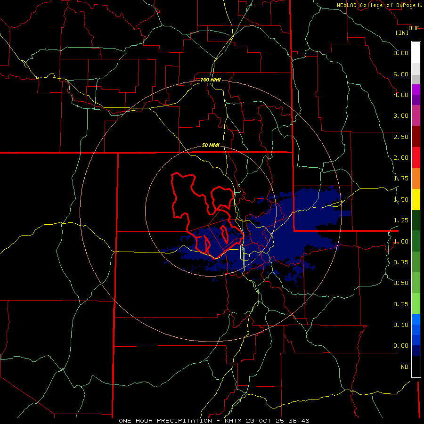Select the 0.10 legend value

coord(401,325)
